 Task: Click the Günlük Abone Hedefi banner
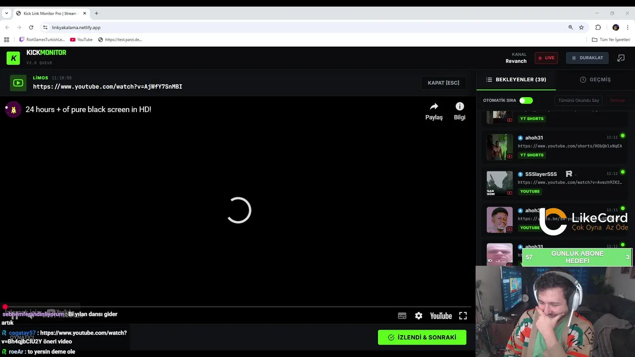pyautogui.click(x=577, y=257)
